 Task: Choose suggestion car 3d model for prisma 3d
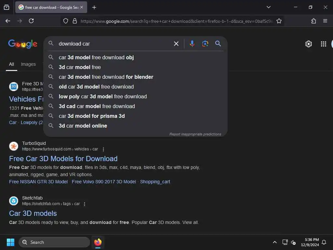(136, 116)
